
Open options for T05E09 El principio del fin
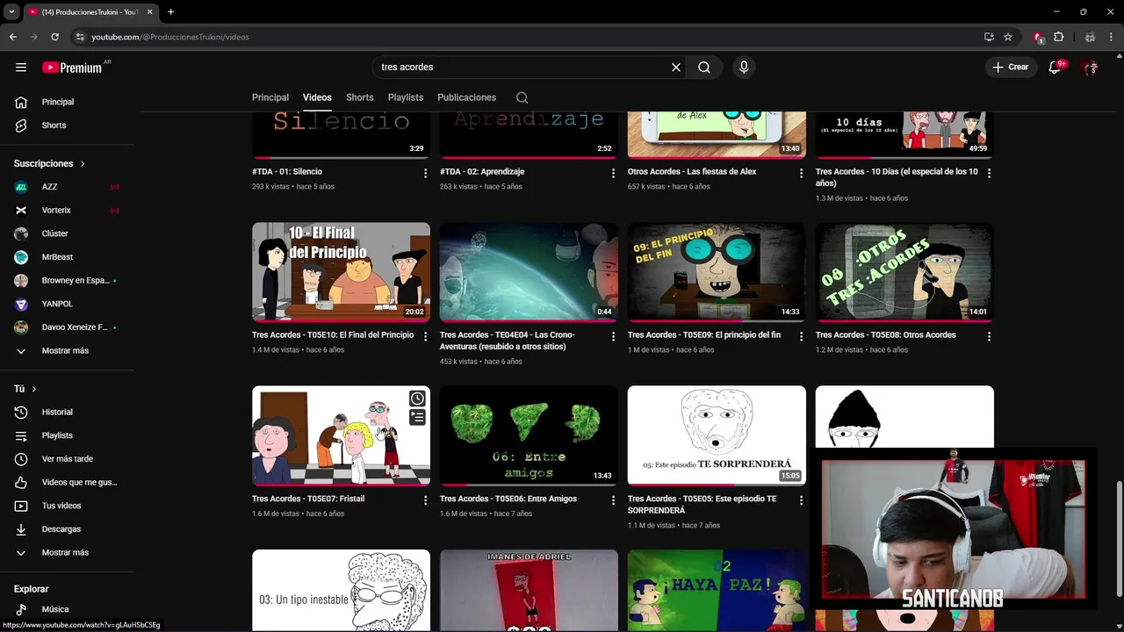pyautogui.click(x=801, y=337)
